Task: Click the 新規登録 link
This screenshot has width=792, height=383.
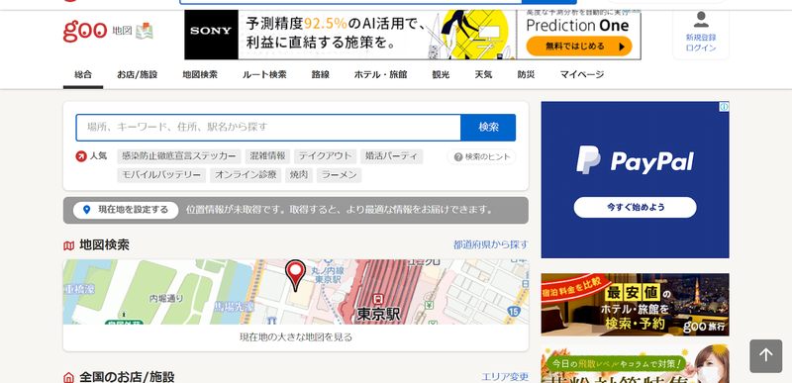Action: point(701,38)
